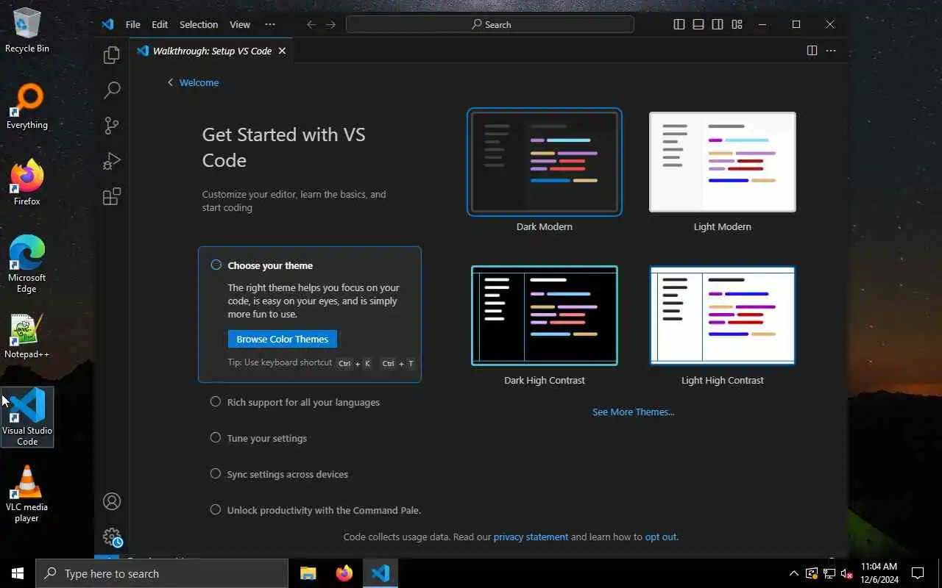
Task: Open the Selection menu
Action: point(199,24)
